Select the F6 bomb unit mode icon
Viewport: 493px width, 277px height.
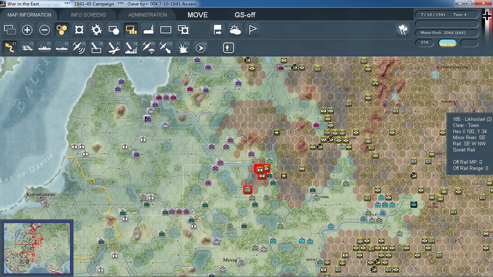[x=96, y=48]
